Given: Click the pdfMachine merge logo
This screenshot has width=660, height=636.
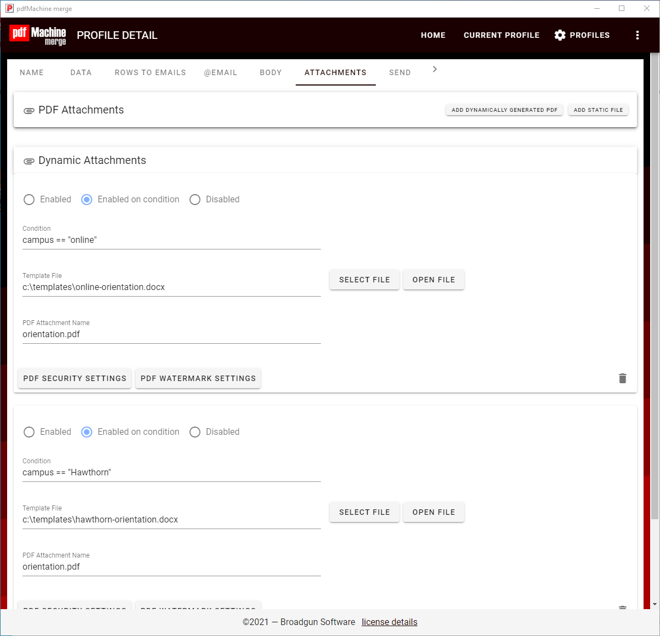Looking at the screenshot, I should tap(38, 35).
